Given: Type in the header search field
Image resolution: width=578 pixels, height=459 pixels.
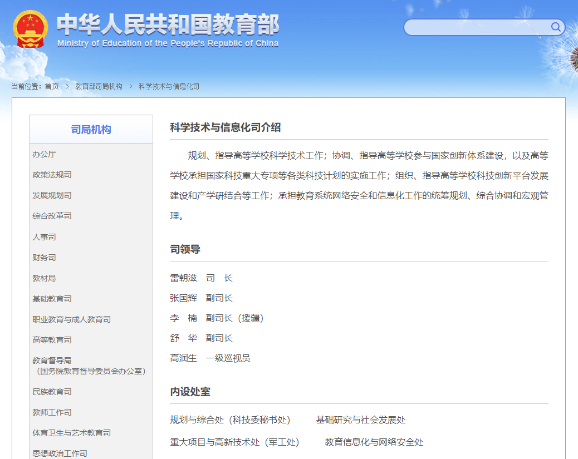Looking at the screenshot, I should click(x=477, y=27).
